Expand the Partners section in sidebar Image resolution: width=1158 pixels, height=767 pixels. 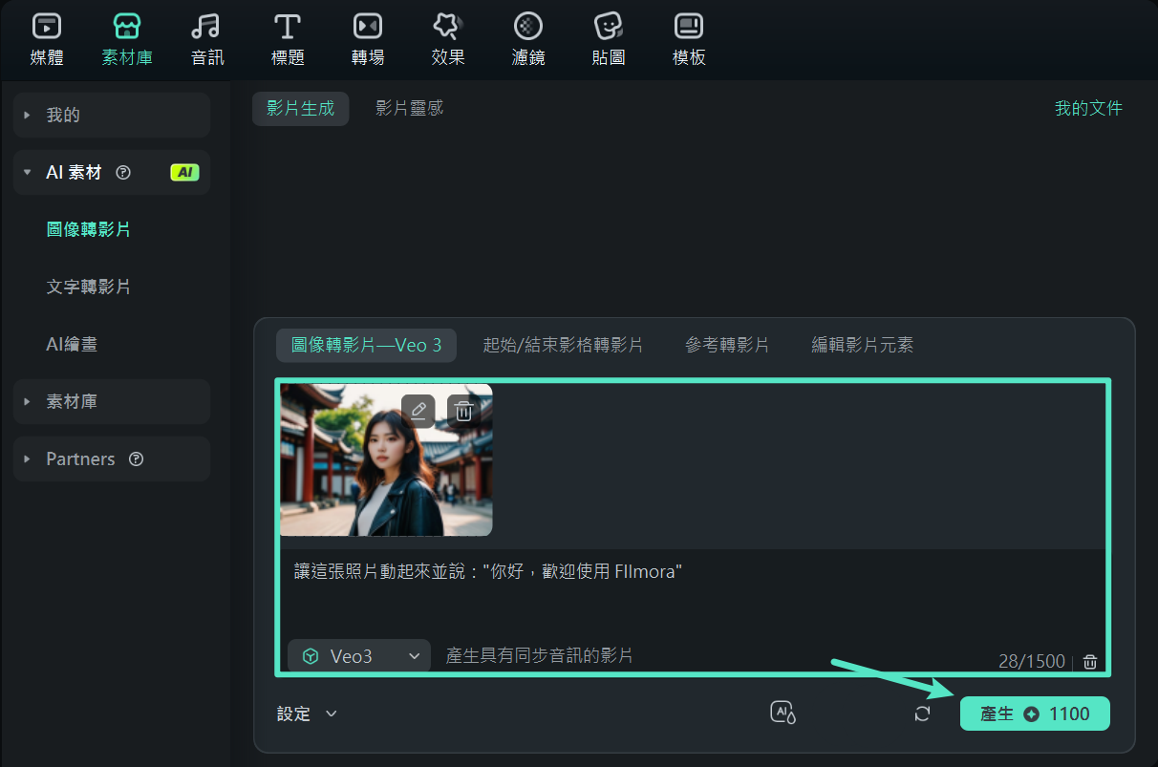tap(80, 458)
